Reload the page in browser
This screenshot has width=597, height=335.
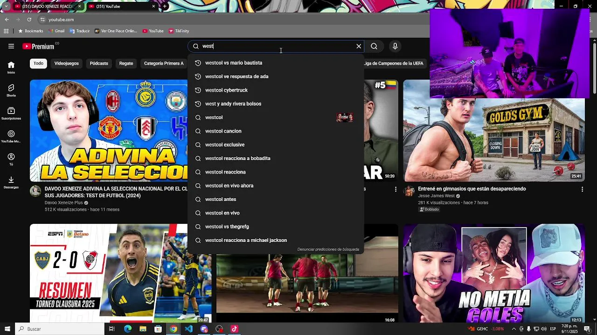click(29, 20)
